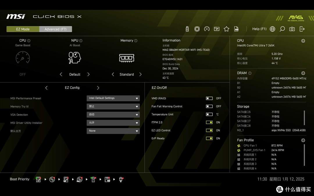314x196 pixels.
Task: Open the board explorer card icon
Action: pyautogui.click(x=217, y=29)
